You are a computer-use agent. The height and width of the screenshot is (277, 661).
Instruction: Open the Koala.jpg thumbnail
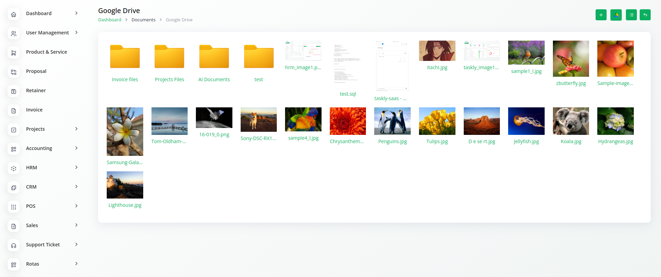pyautogui.click(x=571, y=121)
